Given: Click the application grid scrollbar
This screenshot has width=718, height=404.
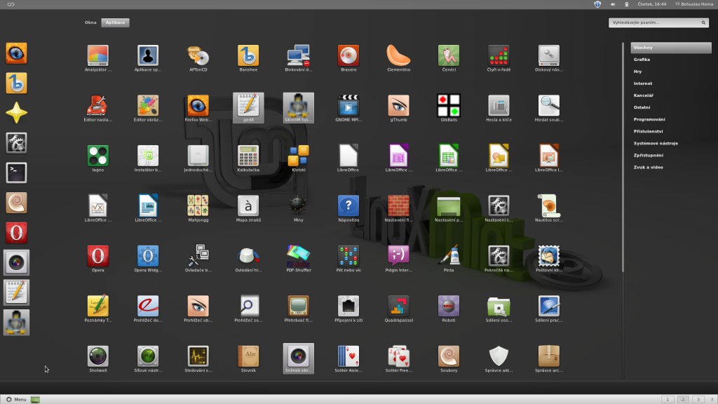Looking at the screenshot, I should click(623, 158).
